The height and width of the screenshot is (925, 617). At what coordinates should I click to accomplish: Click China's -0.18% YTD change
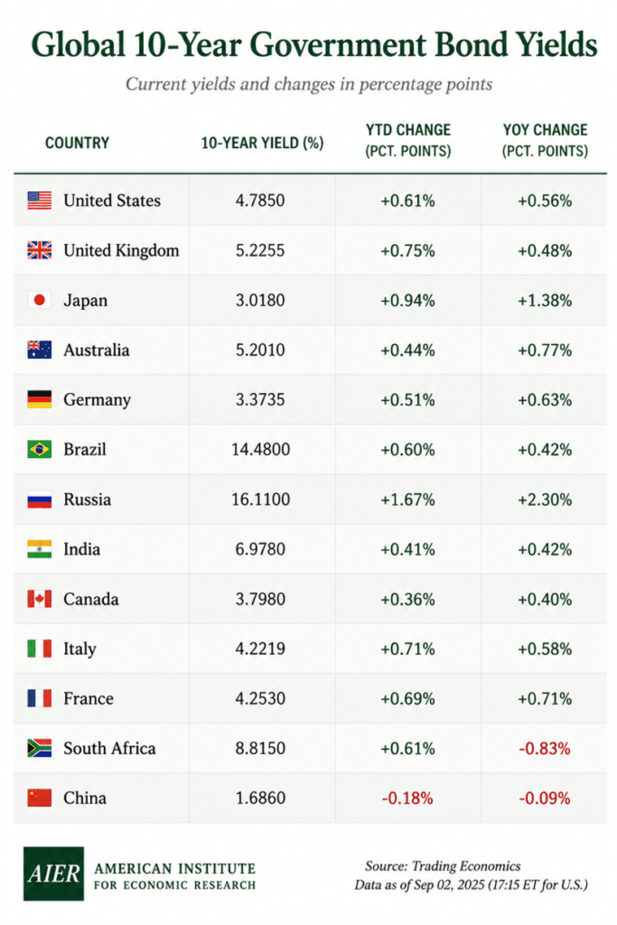[407, 799]
